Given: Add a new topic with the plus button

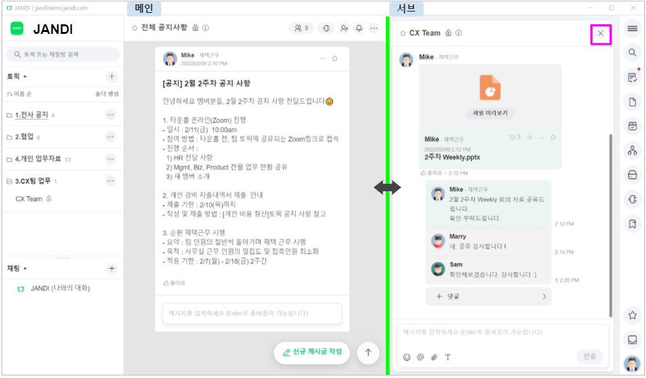Looking at the screenshot, I should (112, 77).
